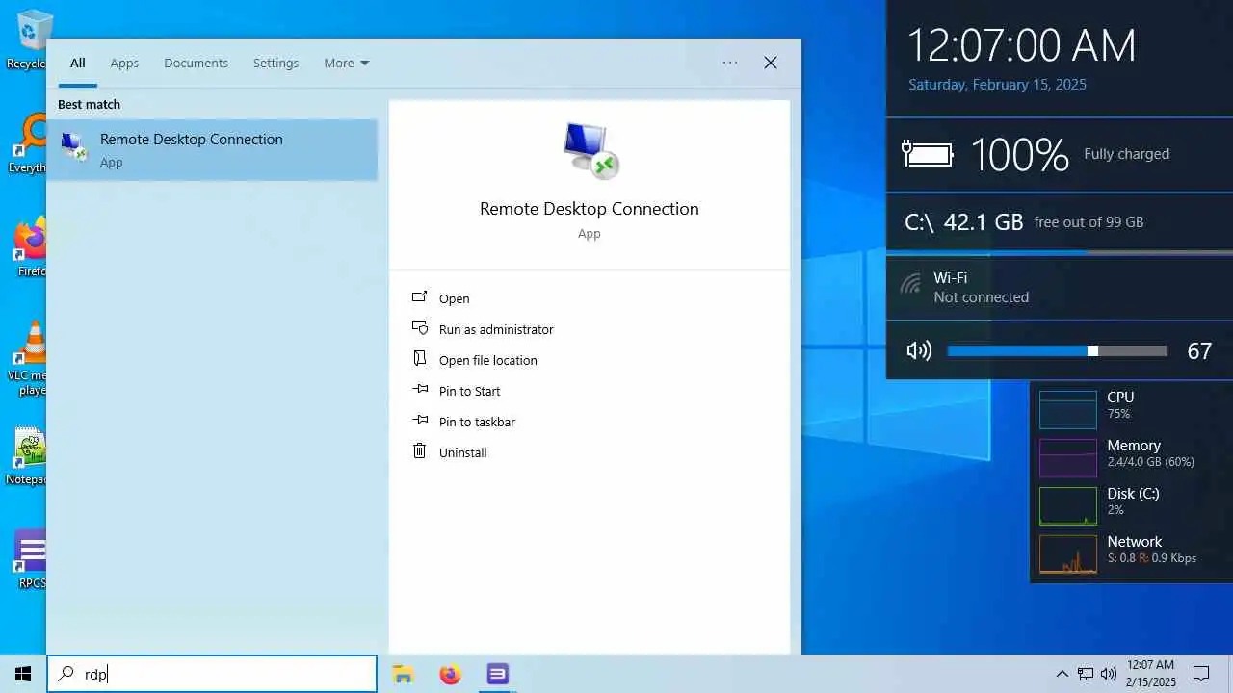Click the 100% battery percentage
The height and width of the screenshot is (693, 1233).
pos(1019,154)
